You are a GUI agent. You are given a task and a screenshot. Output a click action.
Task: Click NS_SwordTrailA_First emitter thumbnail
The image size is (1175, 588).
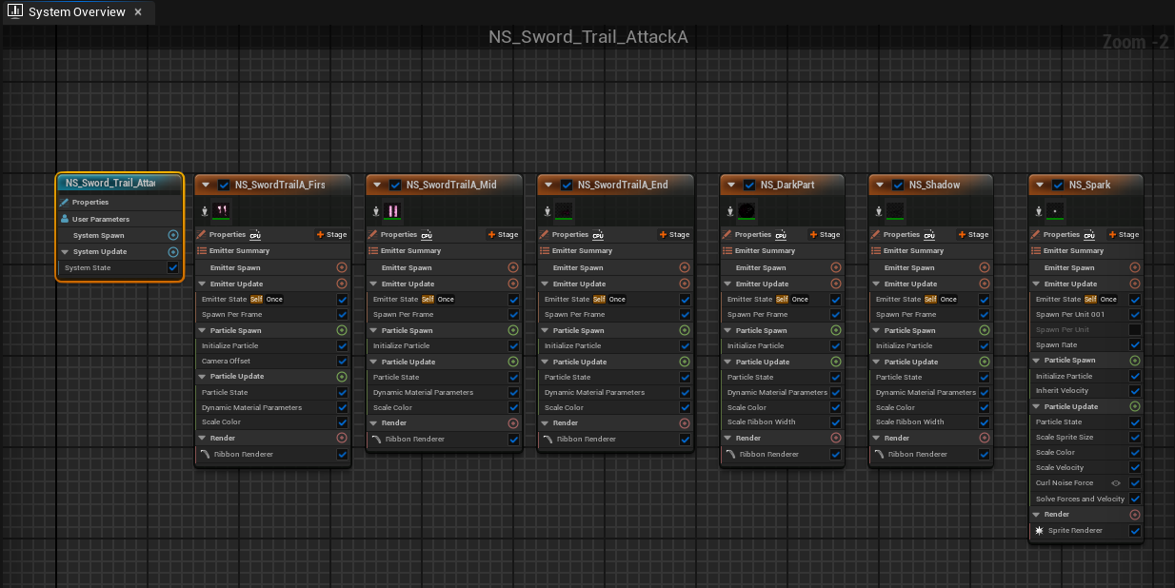pyautogui.click(x=222, y=210)
